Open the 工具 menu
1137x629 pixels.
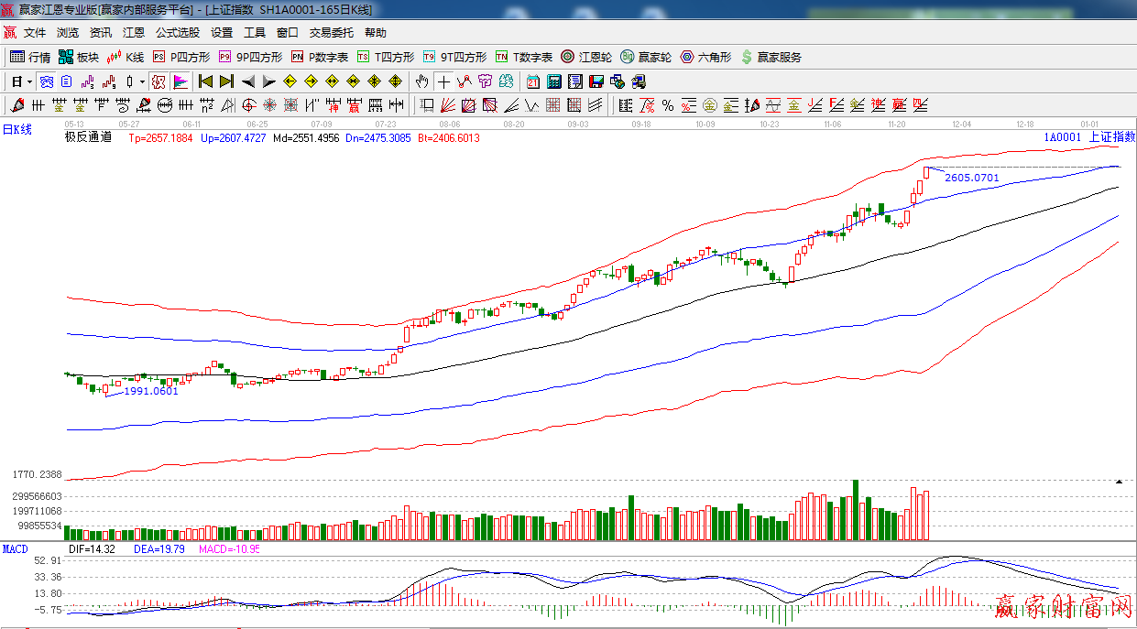coord(254,32)
